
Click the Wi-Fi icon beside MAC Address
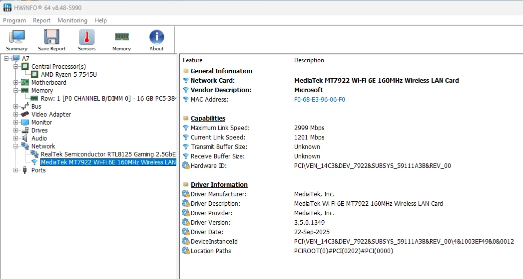click(186, 100)
